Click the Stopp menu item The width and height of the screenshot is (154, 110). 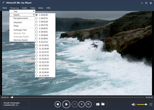pyautogui.click(x=16, y=26)
